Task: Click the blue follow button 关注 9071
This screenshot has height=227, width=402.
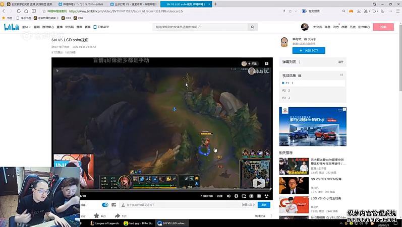Action: (x=309, y=50)
